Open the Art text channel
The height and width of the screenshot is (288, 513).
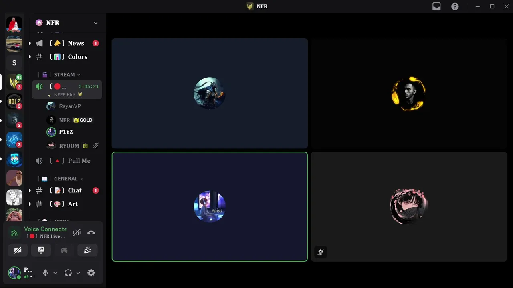click(67, 204)
